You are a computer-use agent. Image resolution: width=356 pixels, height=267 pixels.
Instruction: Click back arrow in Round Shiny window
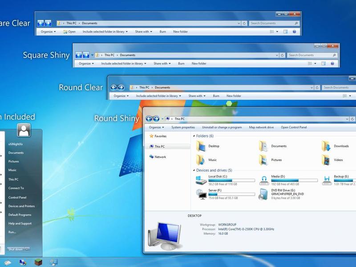coord(149,119)
